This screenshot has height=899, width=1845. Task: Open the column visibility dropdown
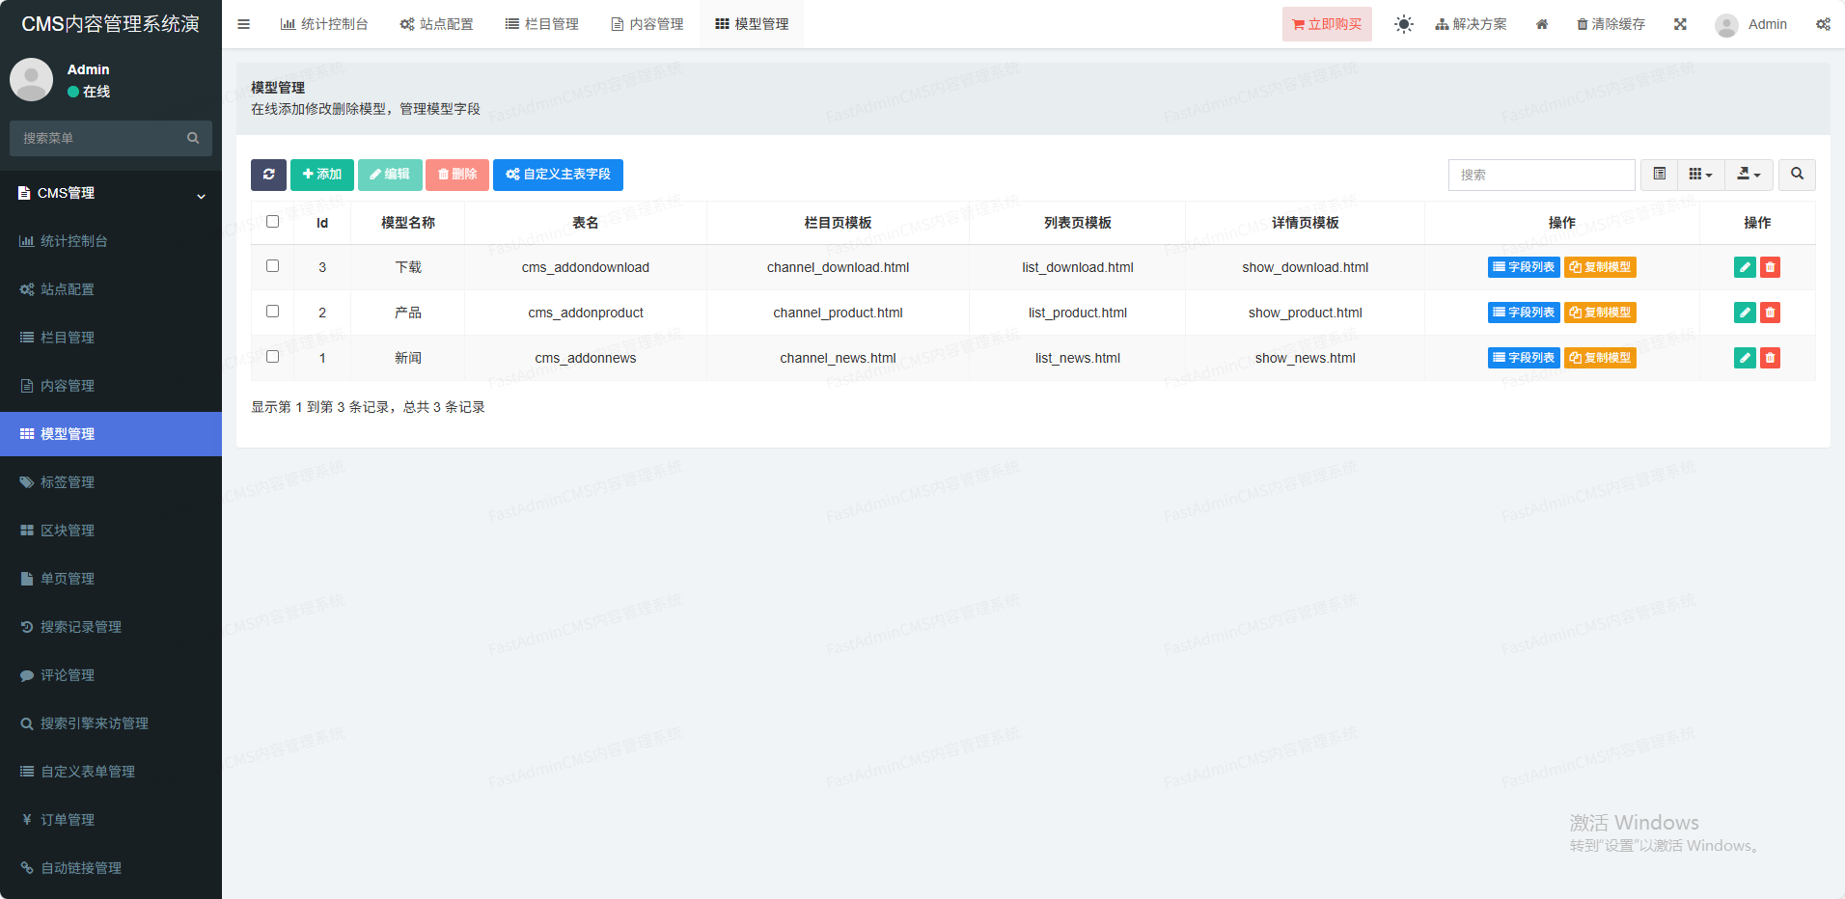[x=1700, y=175]
